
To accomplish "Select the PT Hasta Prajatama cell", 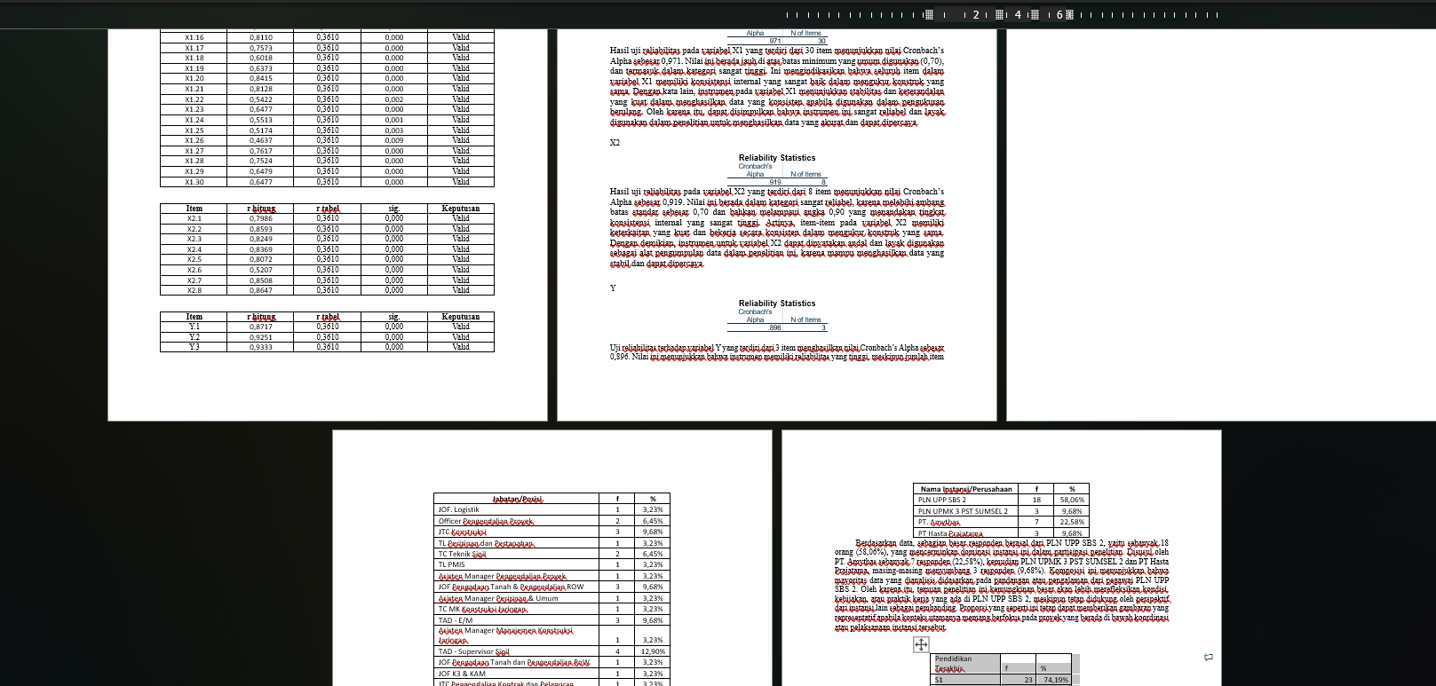I will click(x=966, y=533).
